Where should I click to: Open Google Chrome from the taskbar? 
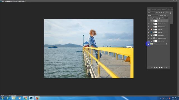[25, 98]
